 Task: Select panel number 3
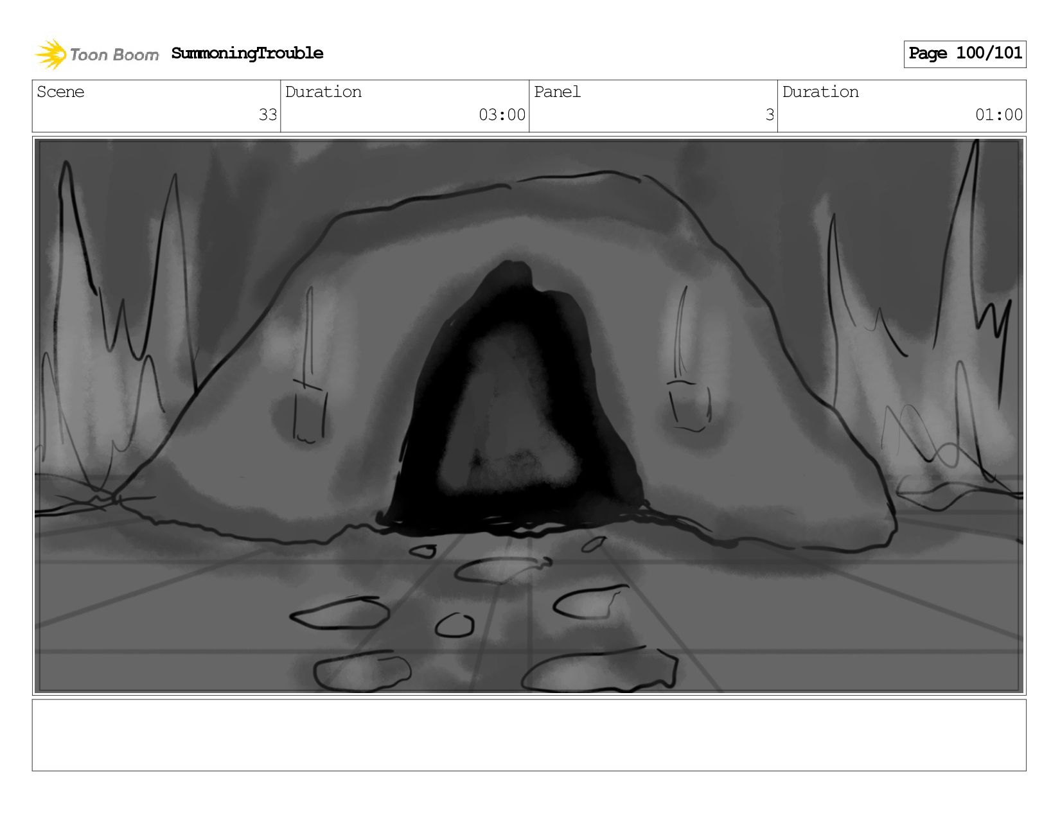point(770,115)
